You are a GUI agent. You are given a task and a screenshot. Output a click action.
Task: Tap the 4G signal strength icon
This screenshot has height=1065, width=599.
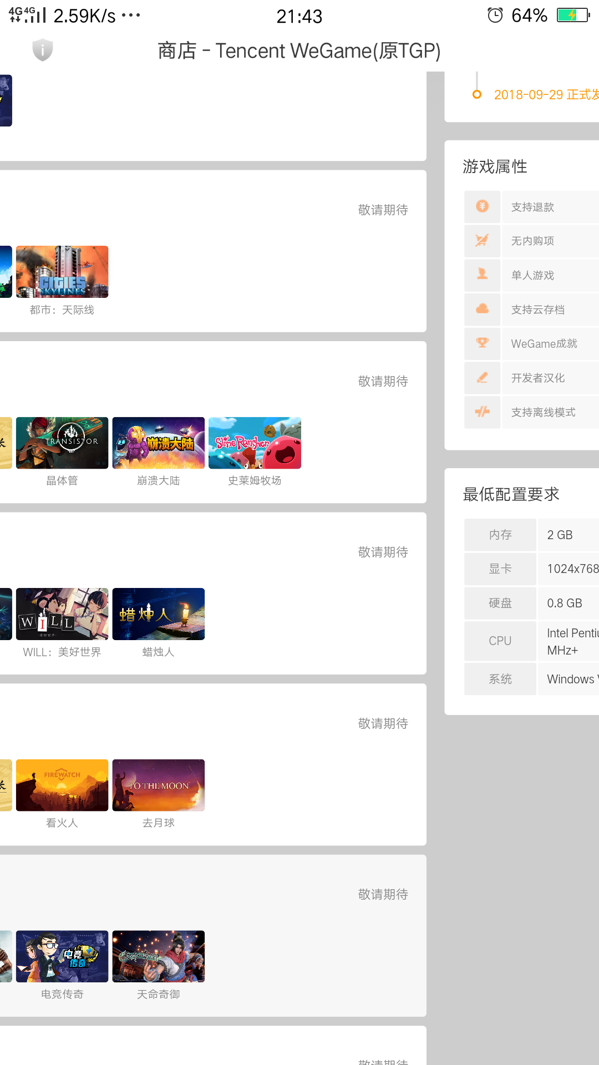pos(28,15)
